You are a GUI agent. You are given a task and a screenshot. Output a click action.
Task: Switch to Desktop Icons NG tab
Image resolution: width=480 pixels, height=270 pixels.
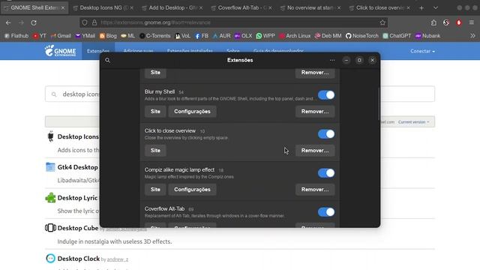(103, 8)
